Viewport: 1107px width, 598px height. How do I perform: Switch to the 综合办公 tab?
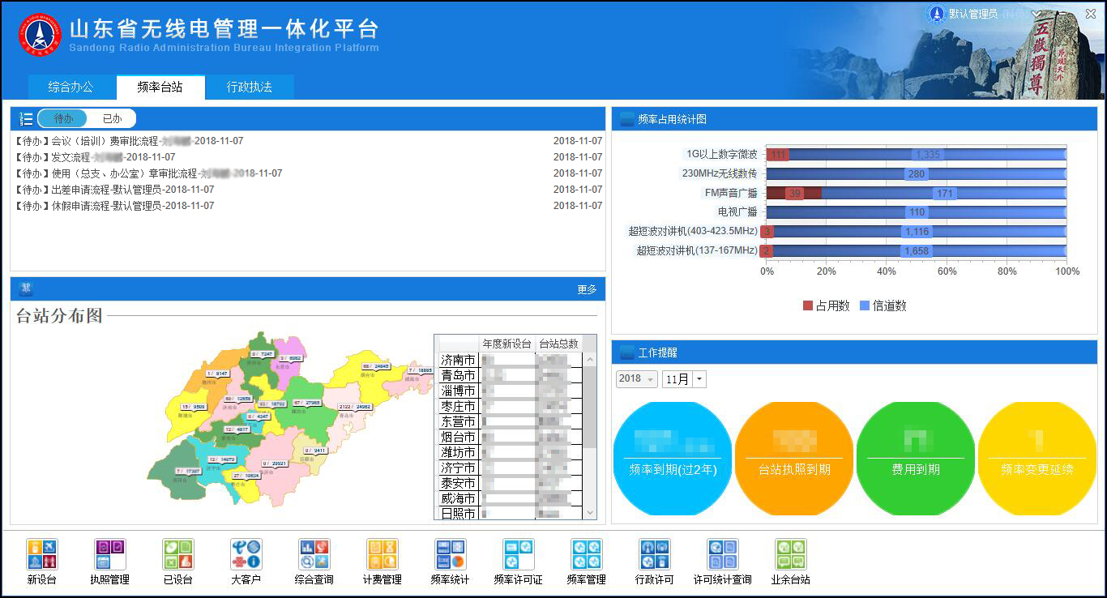click(x=71, y=88)
